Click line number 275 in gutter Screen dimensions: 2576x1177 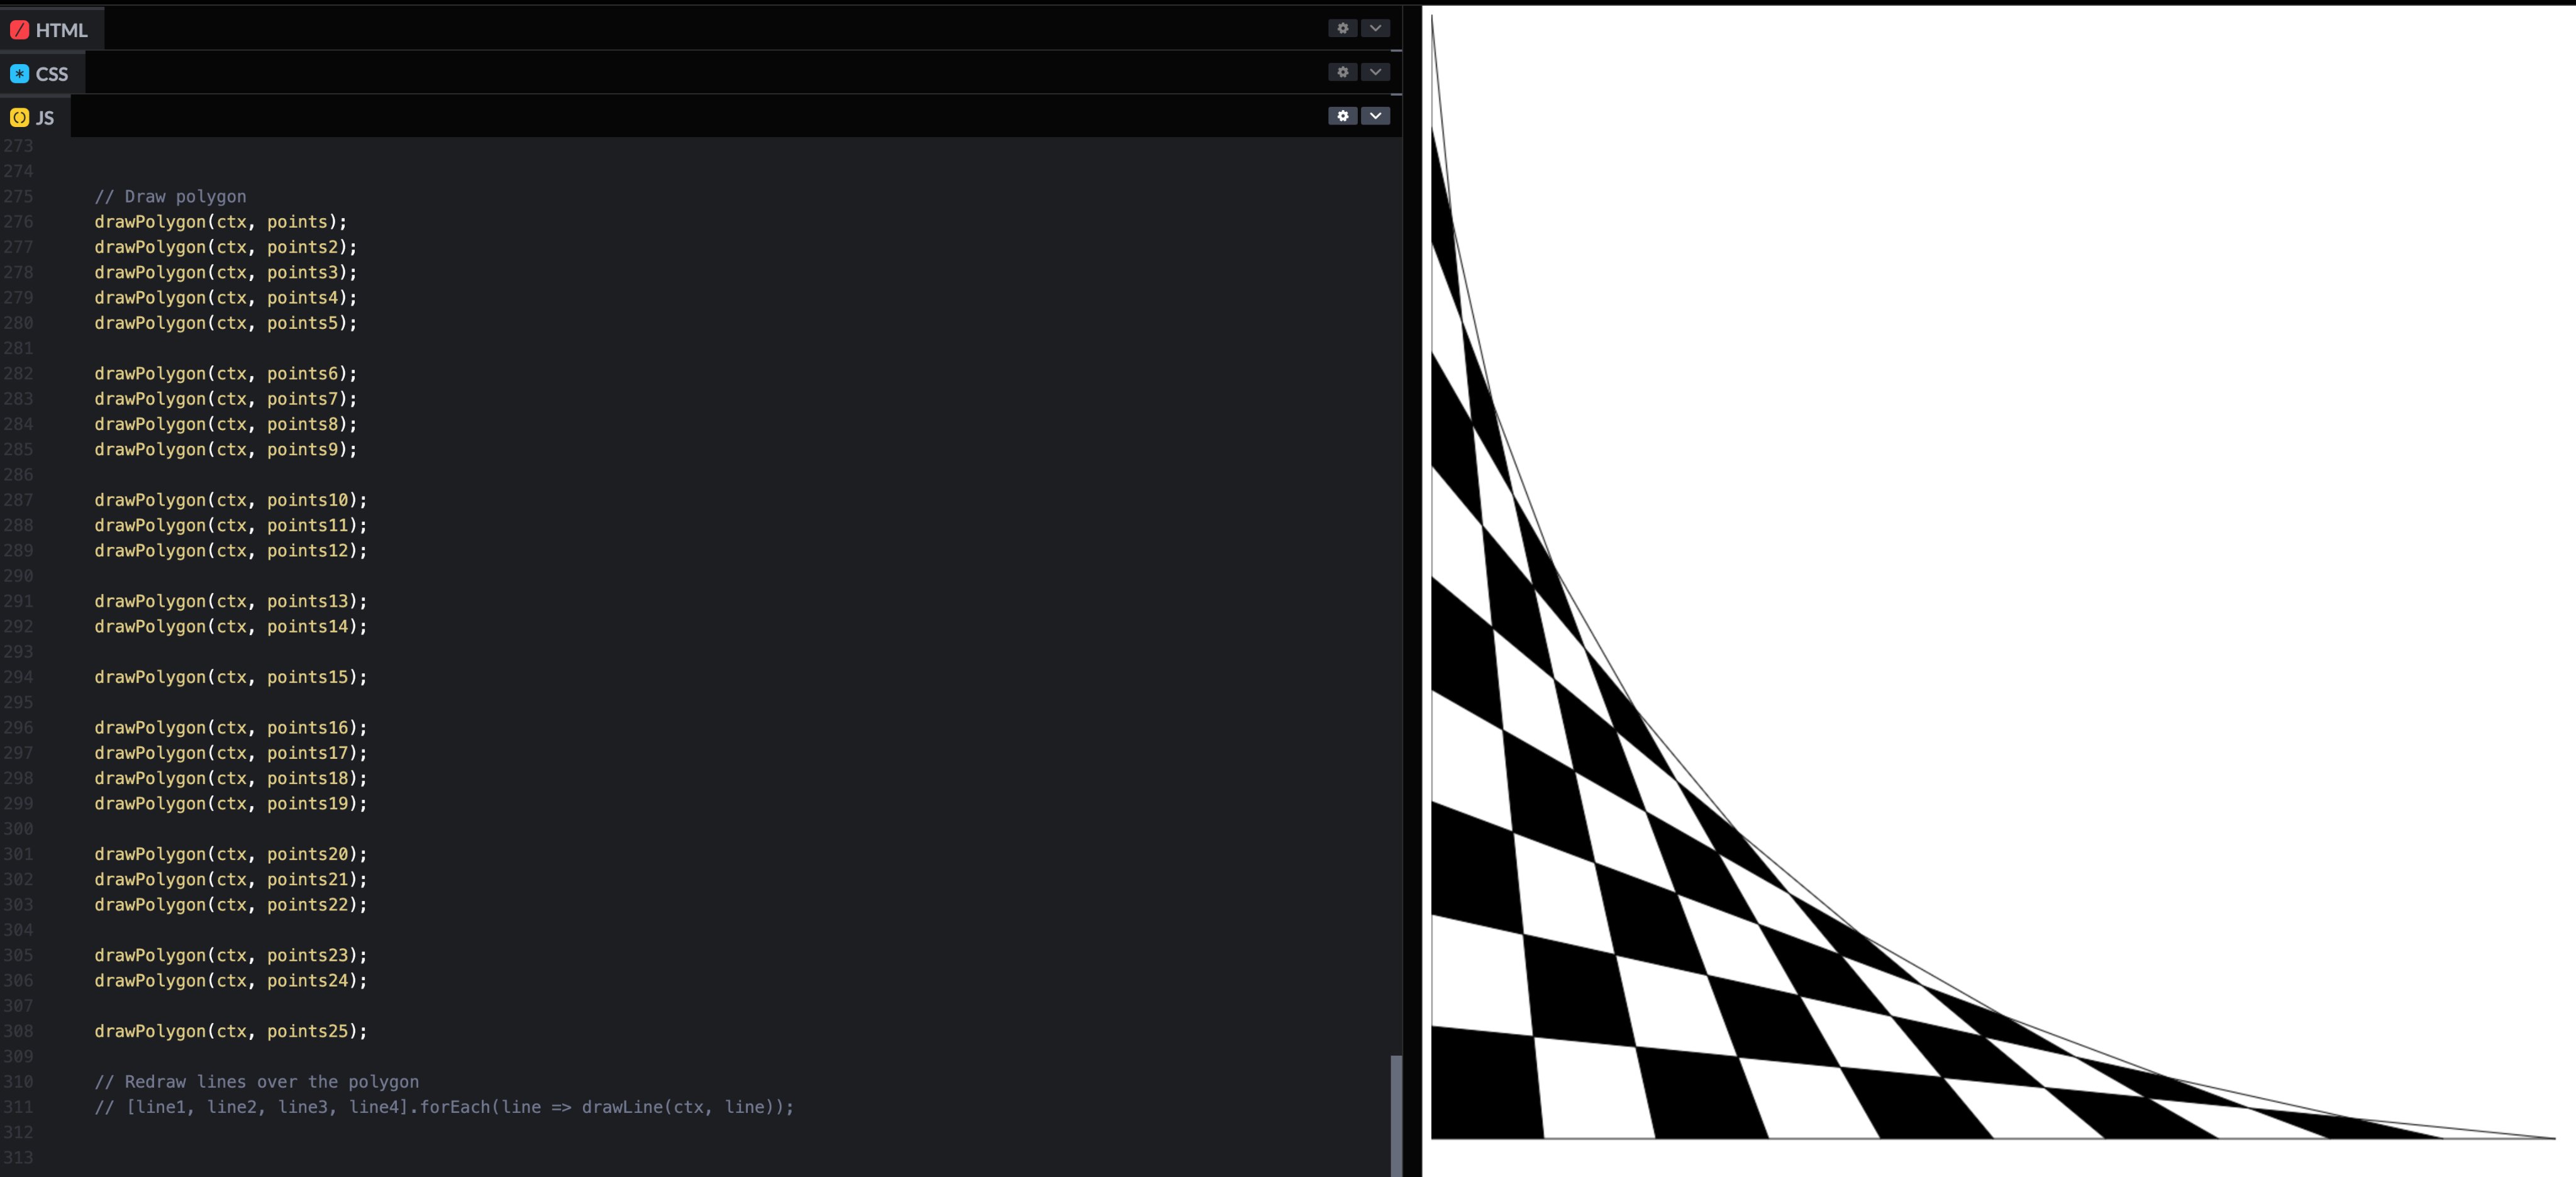[x=18, y=197]
